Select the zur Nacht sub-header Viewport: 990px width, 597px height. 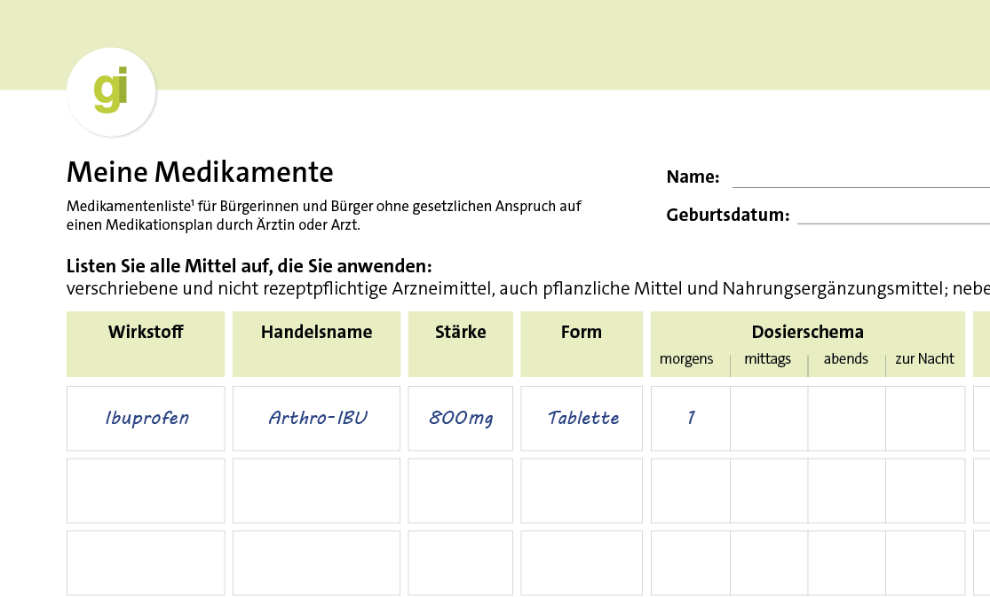pos(923,359)
